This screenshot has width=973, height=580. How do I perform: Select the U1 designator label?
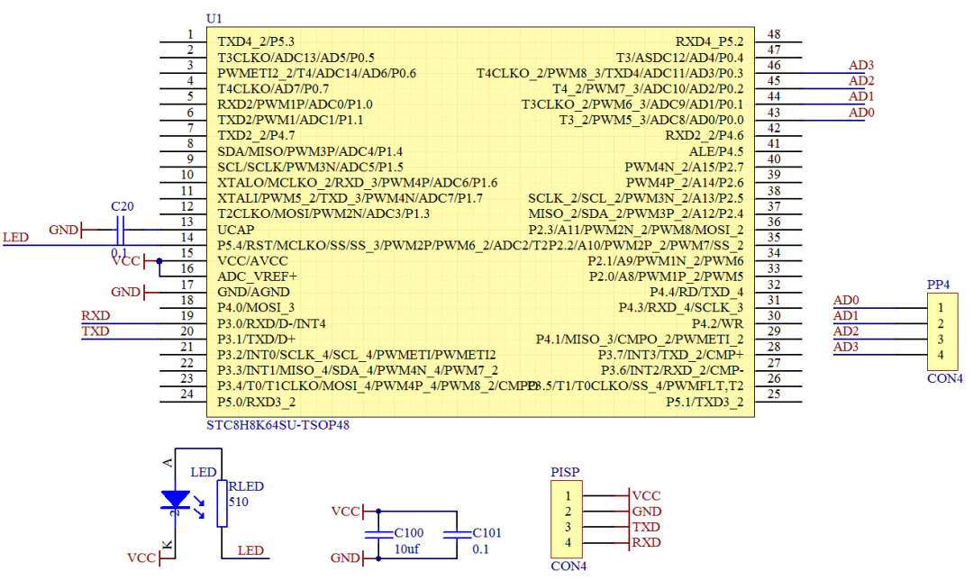(x=214, y=19)
